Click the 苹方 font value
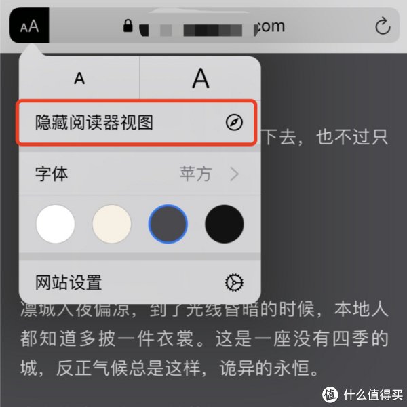 pos(195,174)
